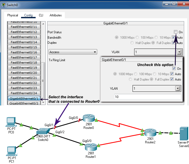The width and height of the screenshot is (189, 164).
Task: Select Half Duplex radio in main panel
Action: pos(132,43)
